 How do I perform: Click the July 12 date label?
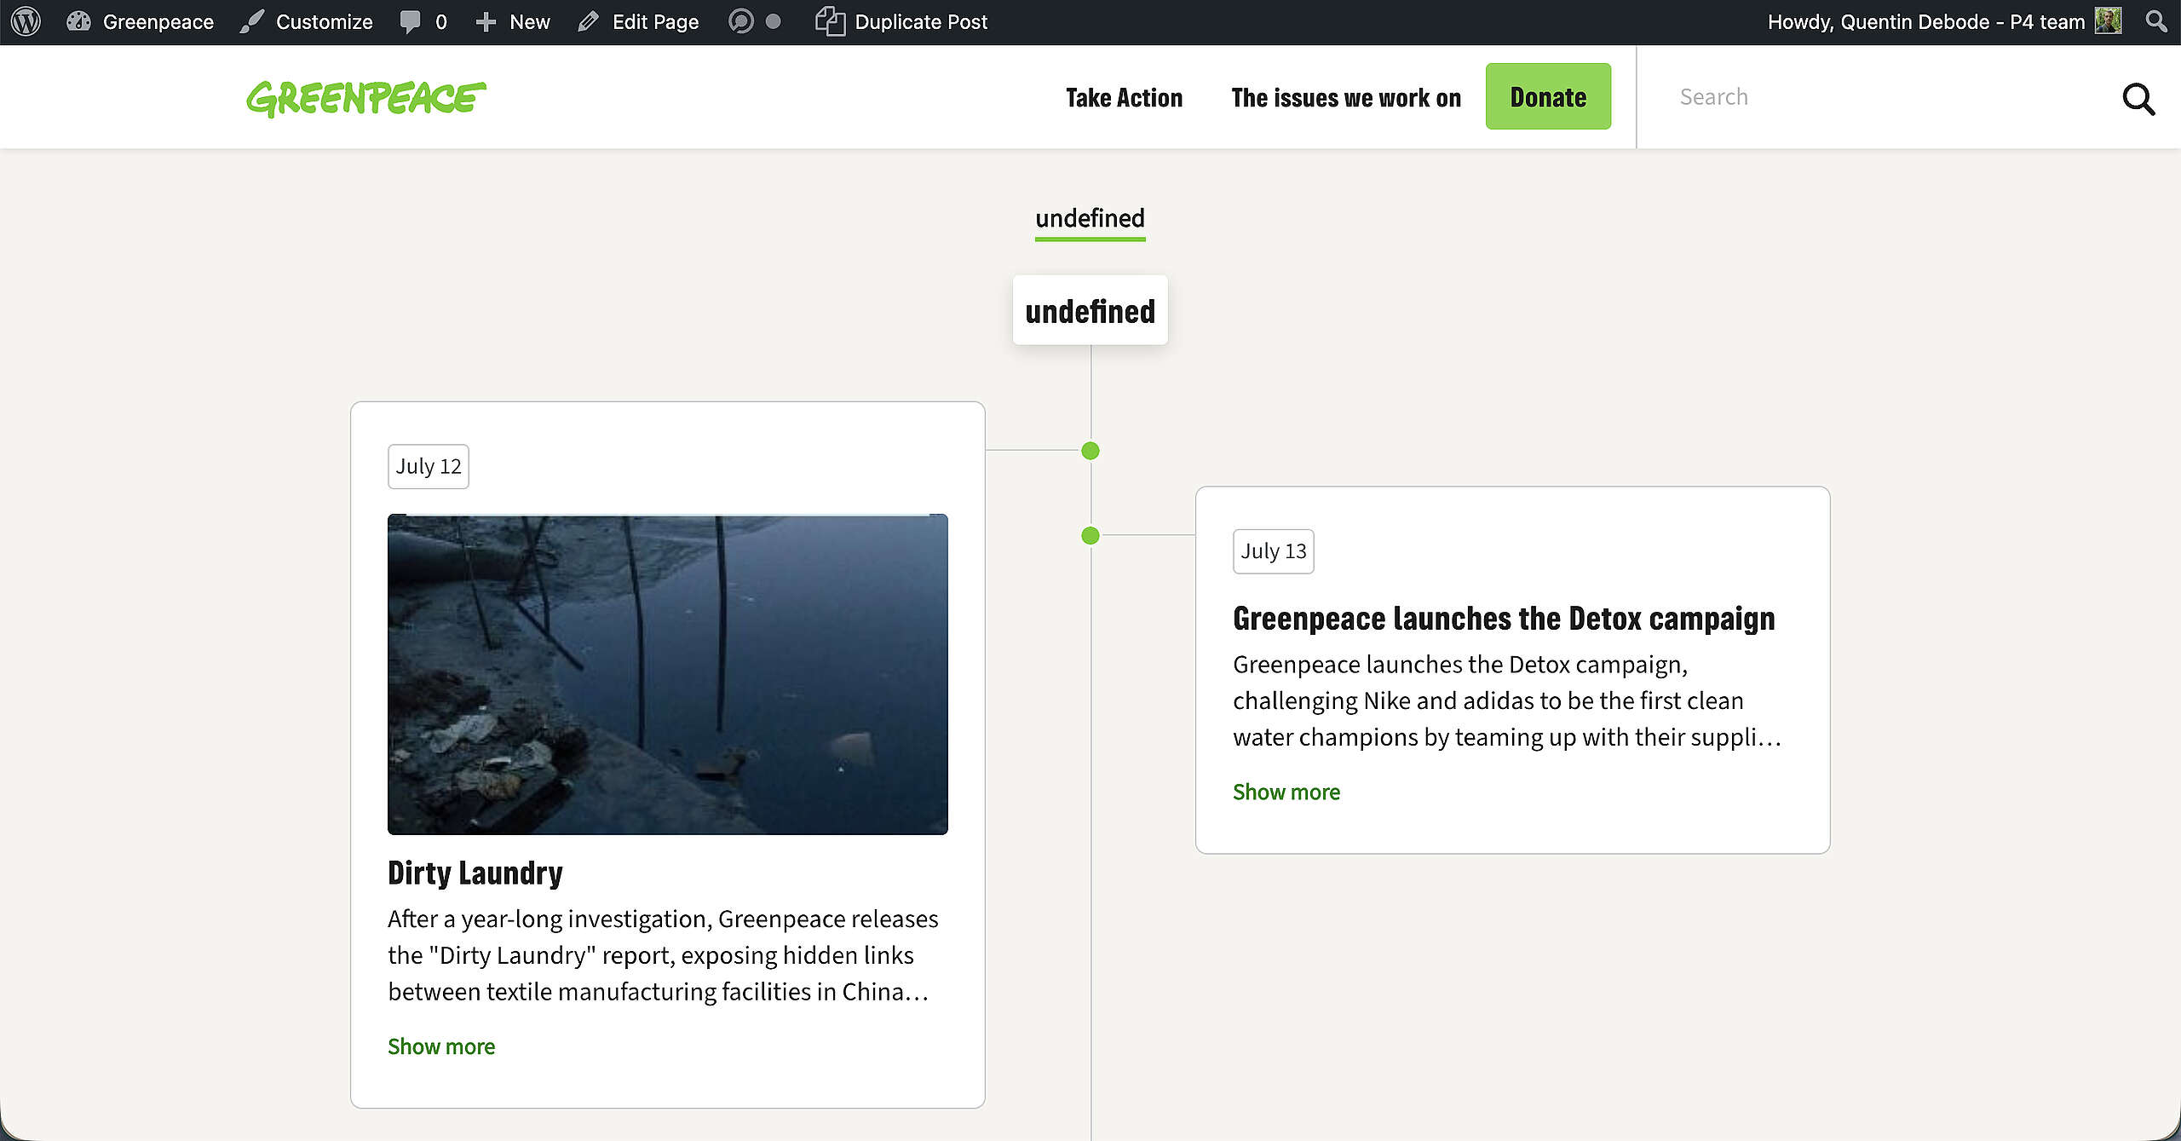(429, 466)
